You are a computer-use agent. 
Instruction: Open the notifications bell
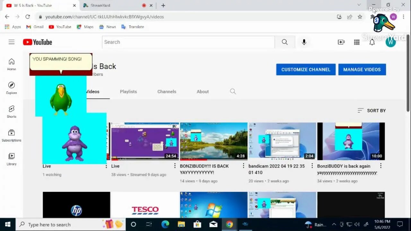[x=372, y=42]
